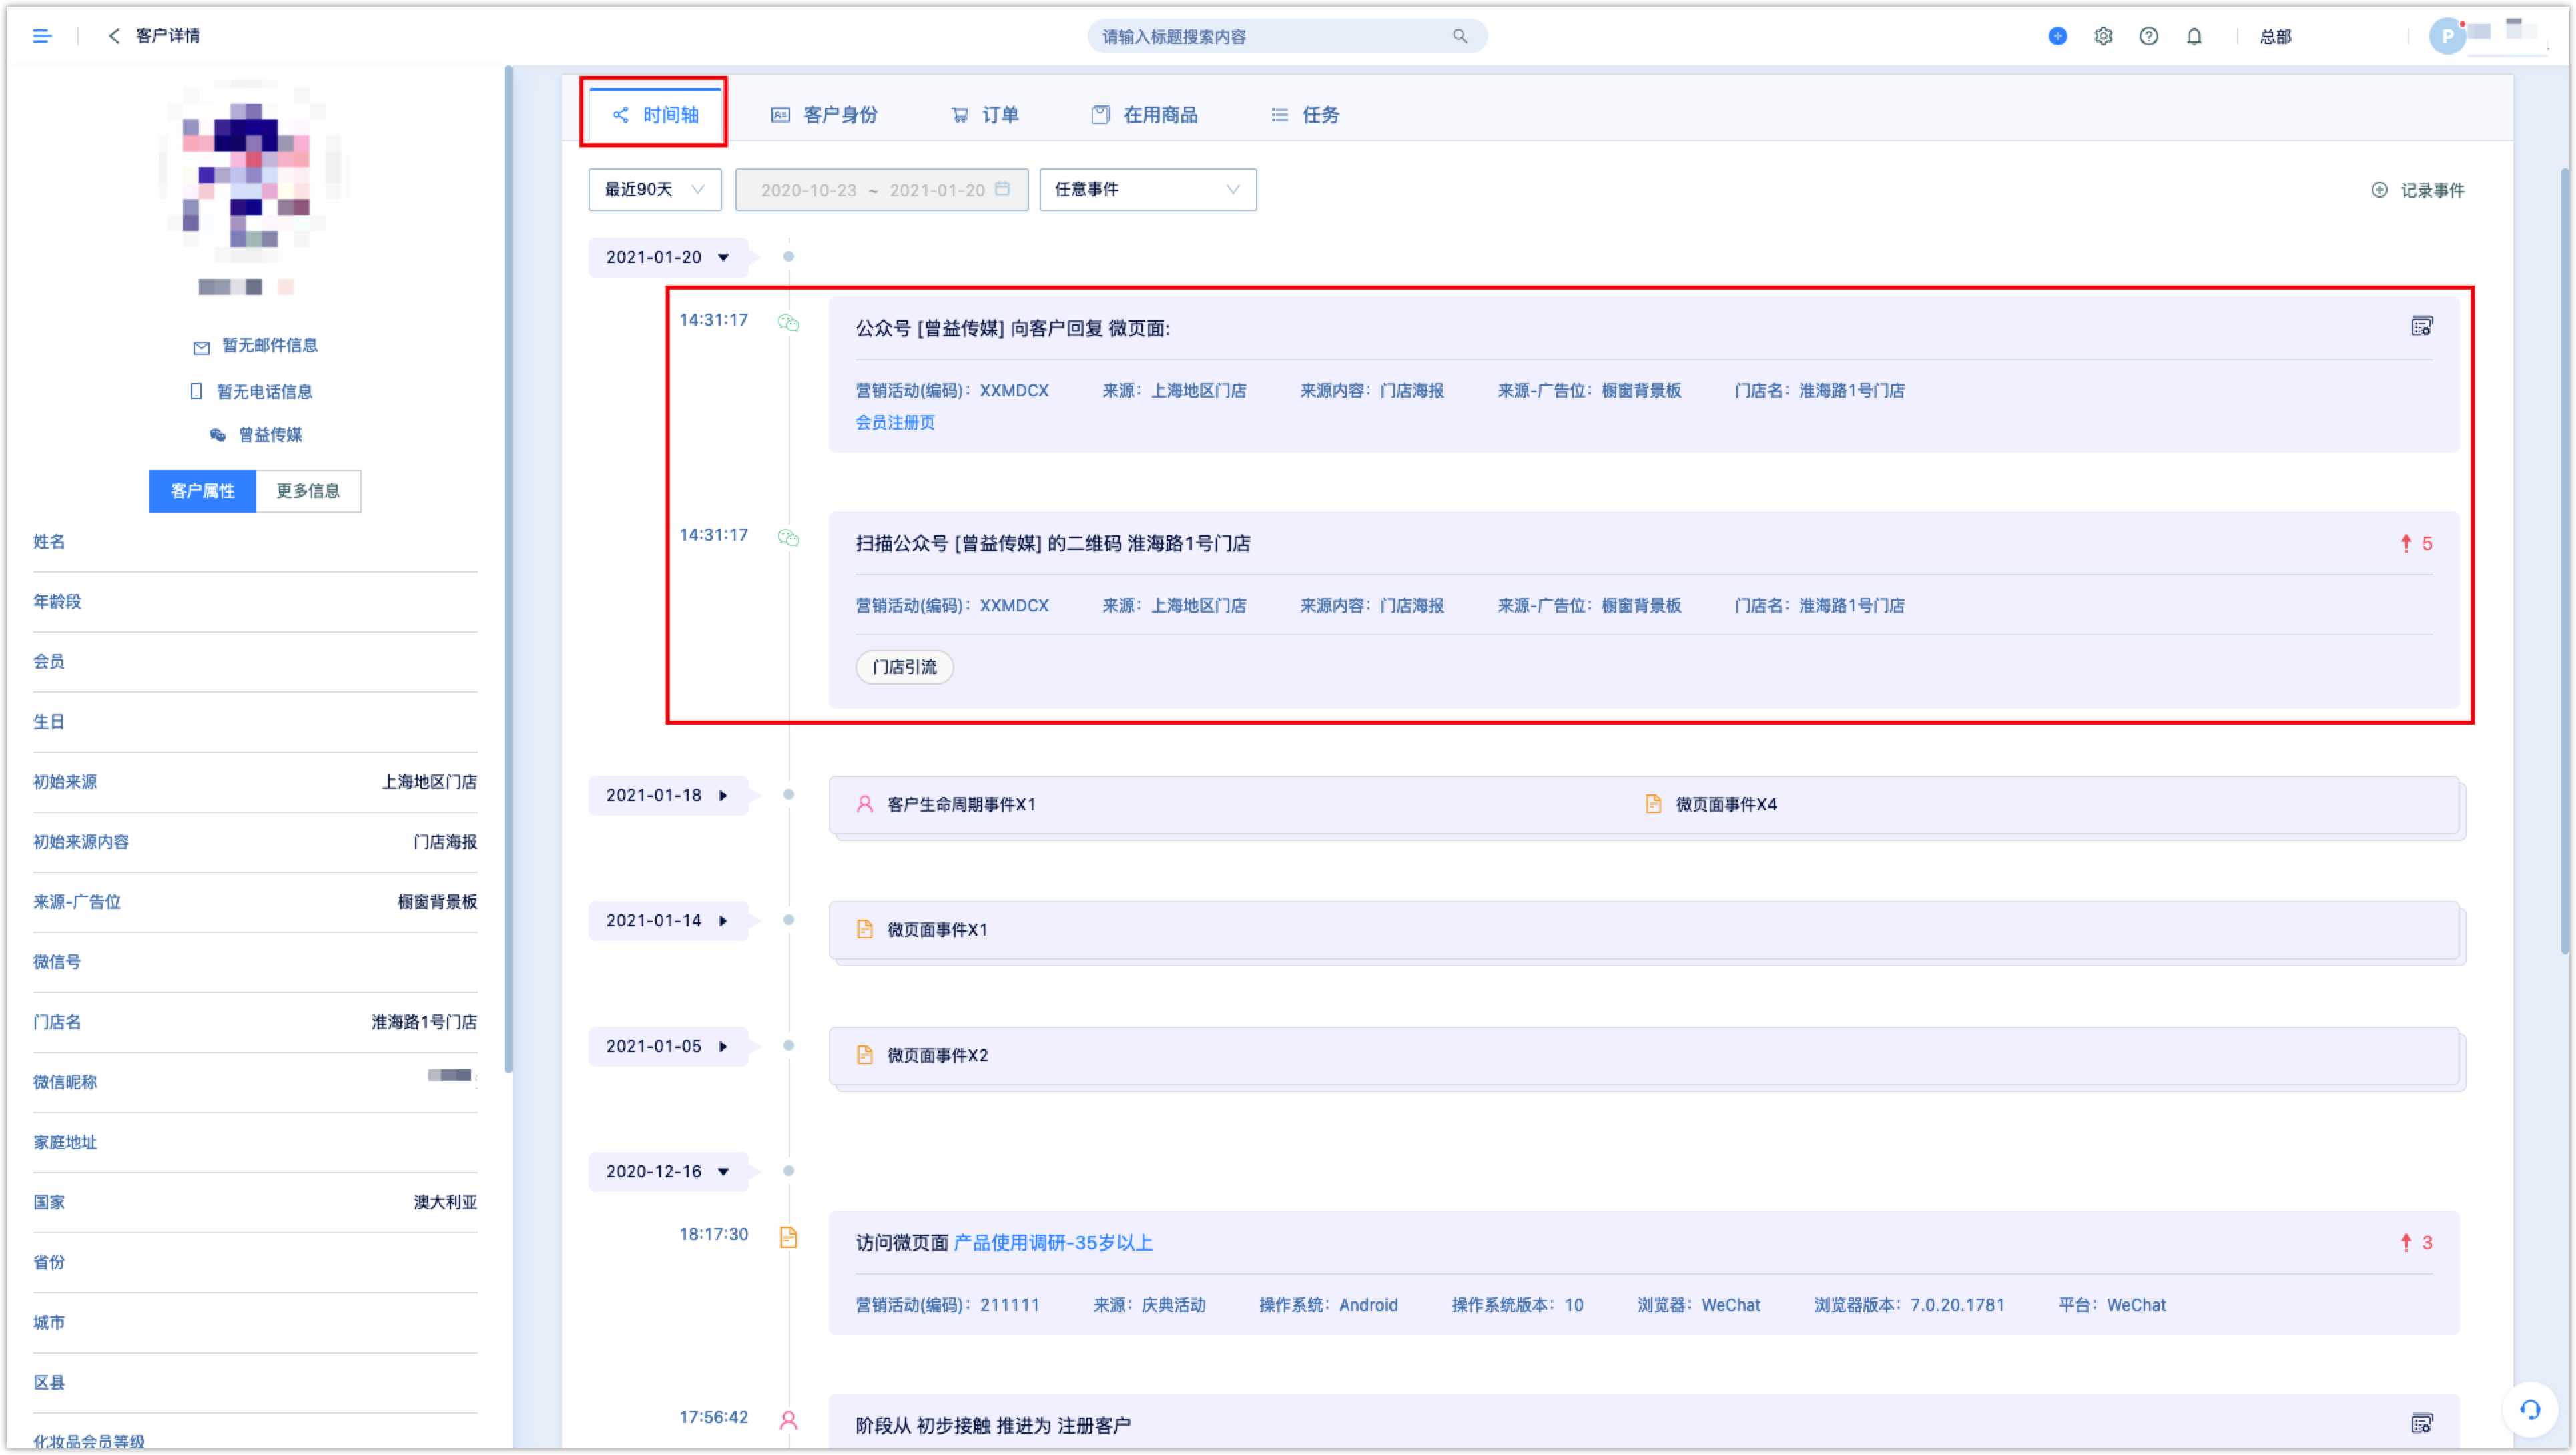Click person icon at 17:56:42 event
Image resolution: width=2576 pixels, height=1455 pixels.
[x=789, y=1420]
